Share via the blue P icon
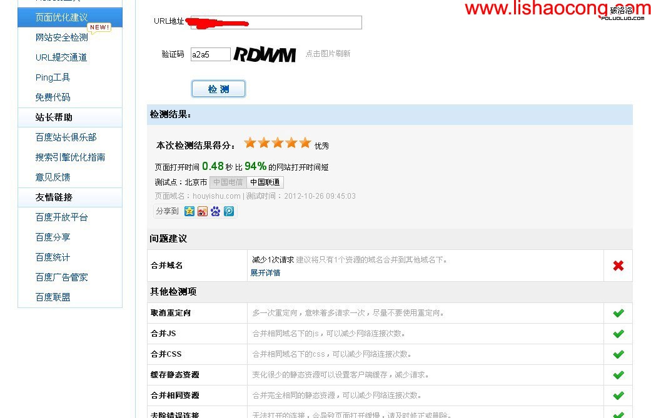This screenshot has width=651, height=418. (x=229, y=211)
